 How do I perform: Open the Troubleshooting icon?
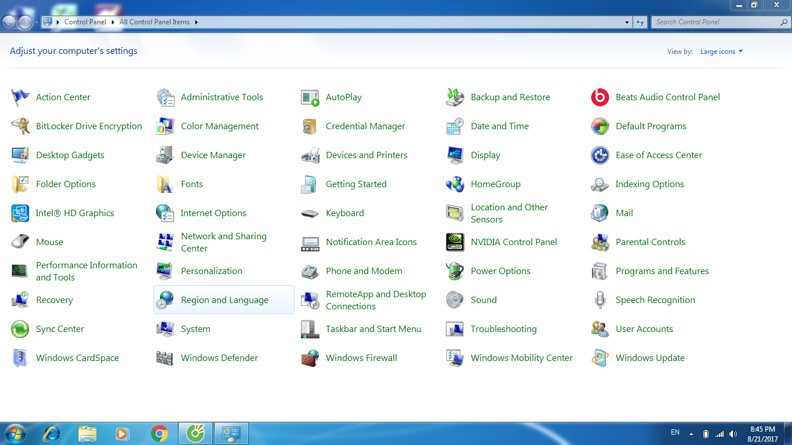455,329
